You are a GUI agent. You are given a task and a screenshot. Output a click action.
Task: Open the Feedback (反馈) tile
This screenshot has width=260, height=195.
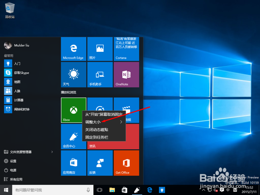(100, 163)
